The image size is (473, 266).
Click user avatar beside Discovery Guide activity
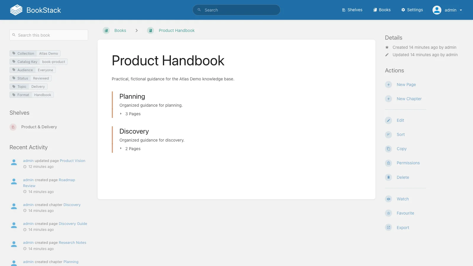tap(14, 225)
